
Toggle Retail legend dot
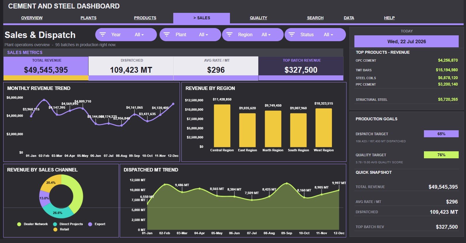pos(55,229)
